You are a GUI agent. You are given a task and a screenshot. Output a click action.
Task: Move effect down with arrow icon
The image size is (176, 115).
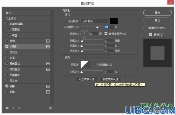(19, 108)
